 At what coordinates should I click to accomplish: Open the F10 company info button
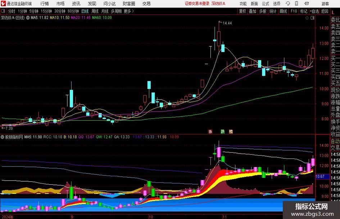(294, 11)
